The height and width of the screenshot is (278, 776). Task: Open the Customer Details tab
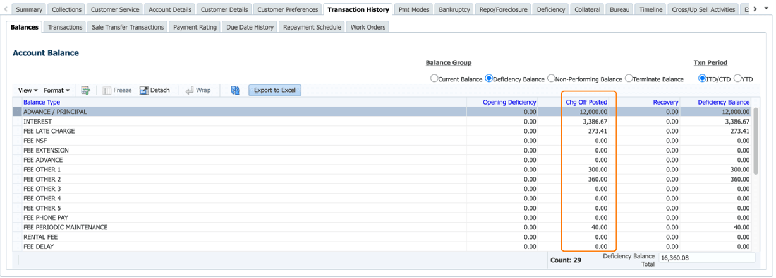tap(224, 9)
